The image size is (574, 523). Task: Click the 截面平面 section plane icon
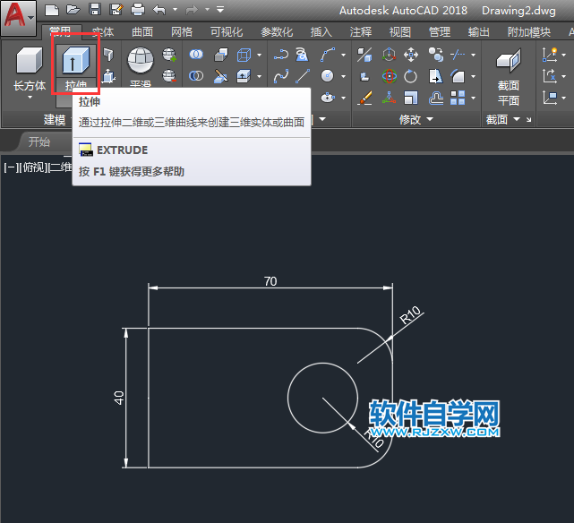pos(508,62)
